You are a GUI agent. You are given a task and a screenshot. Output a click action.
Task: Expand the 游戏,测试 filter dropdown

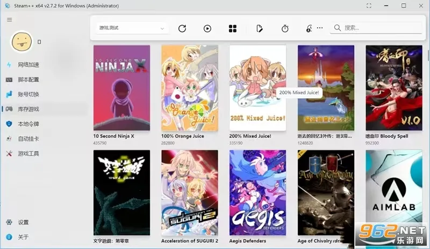(132, 28)
